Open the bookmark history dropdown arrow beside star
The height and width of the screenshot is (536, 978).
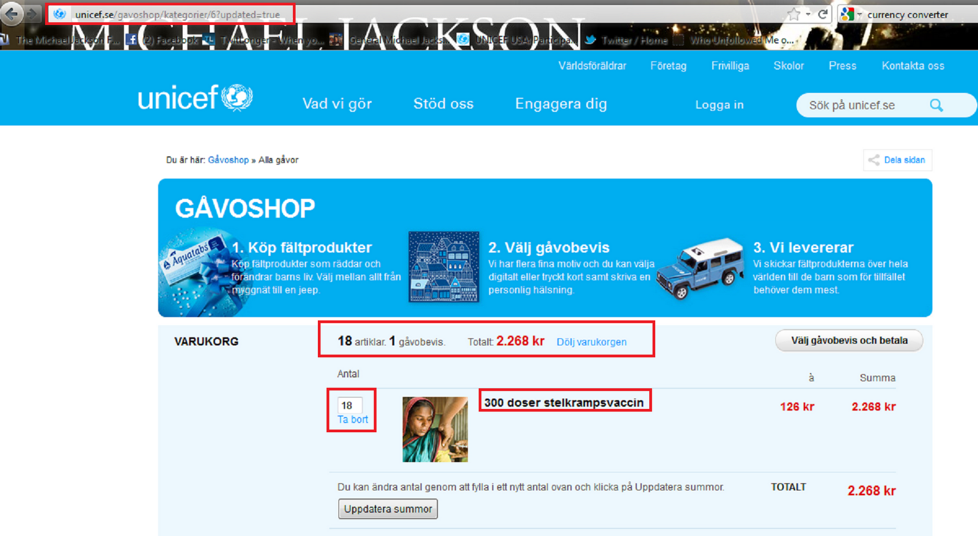pyautogui.click(x=808, y=14)
